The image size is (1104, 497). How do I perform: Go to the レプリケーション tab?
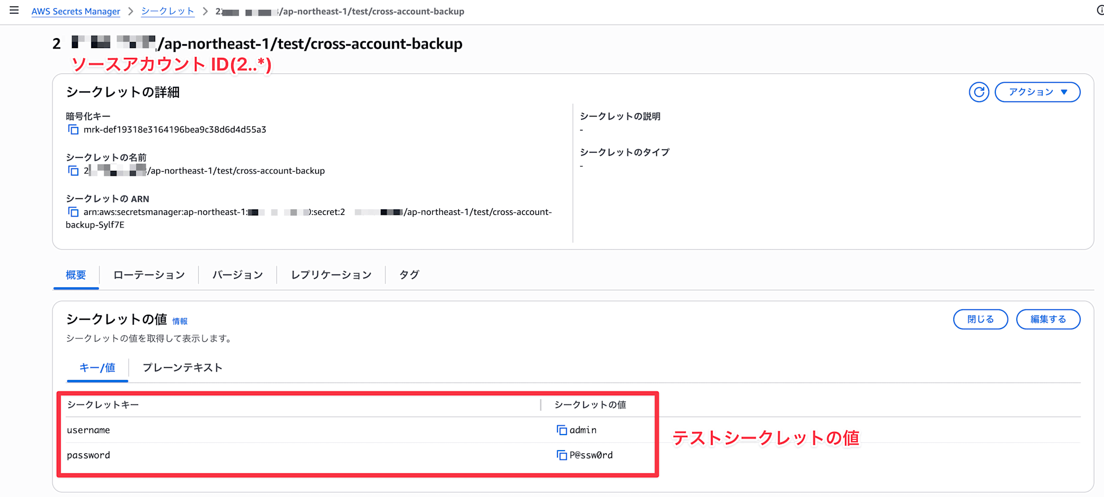click(331, 275)
